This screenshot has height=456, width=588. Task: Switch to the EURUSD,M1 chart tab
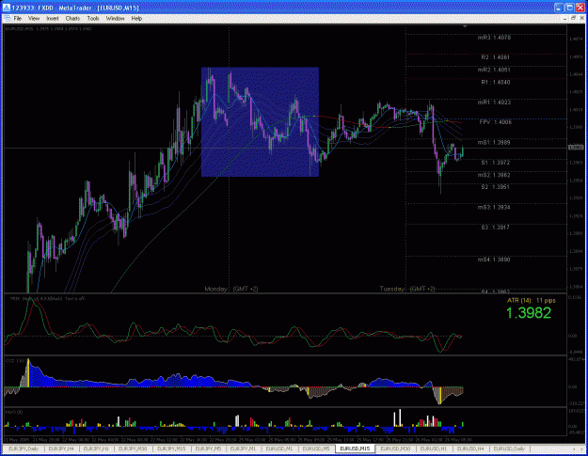tap(279, 448)
